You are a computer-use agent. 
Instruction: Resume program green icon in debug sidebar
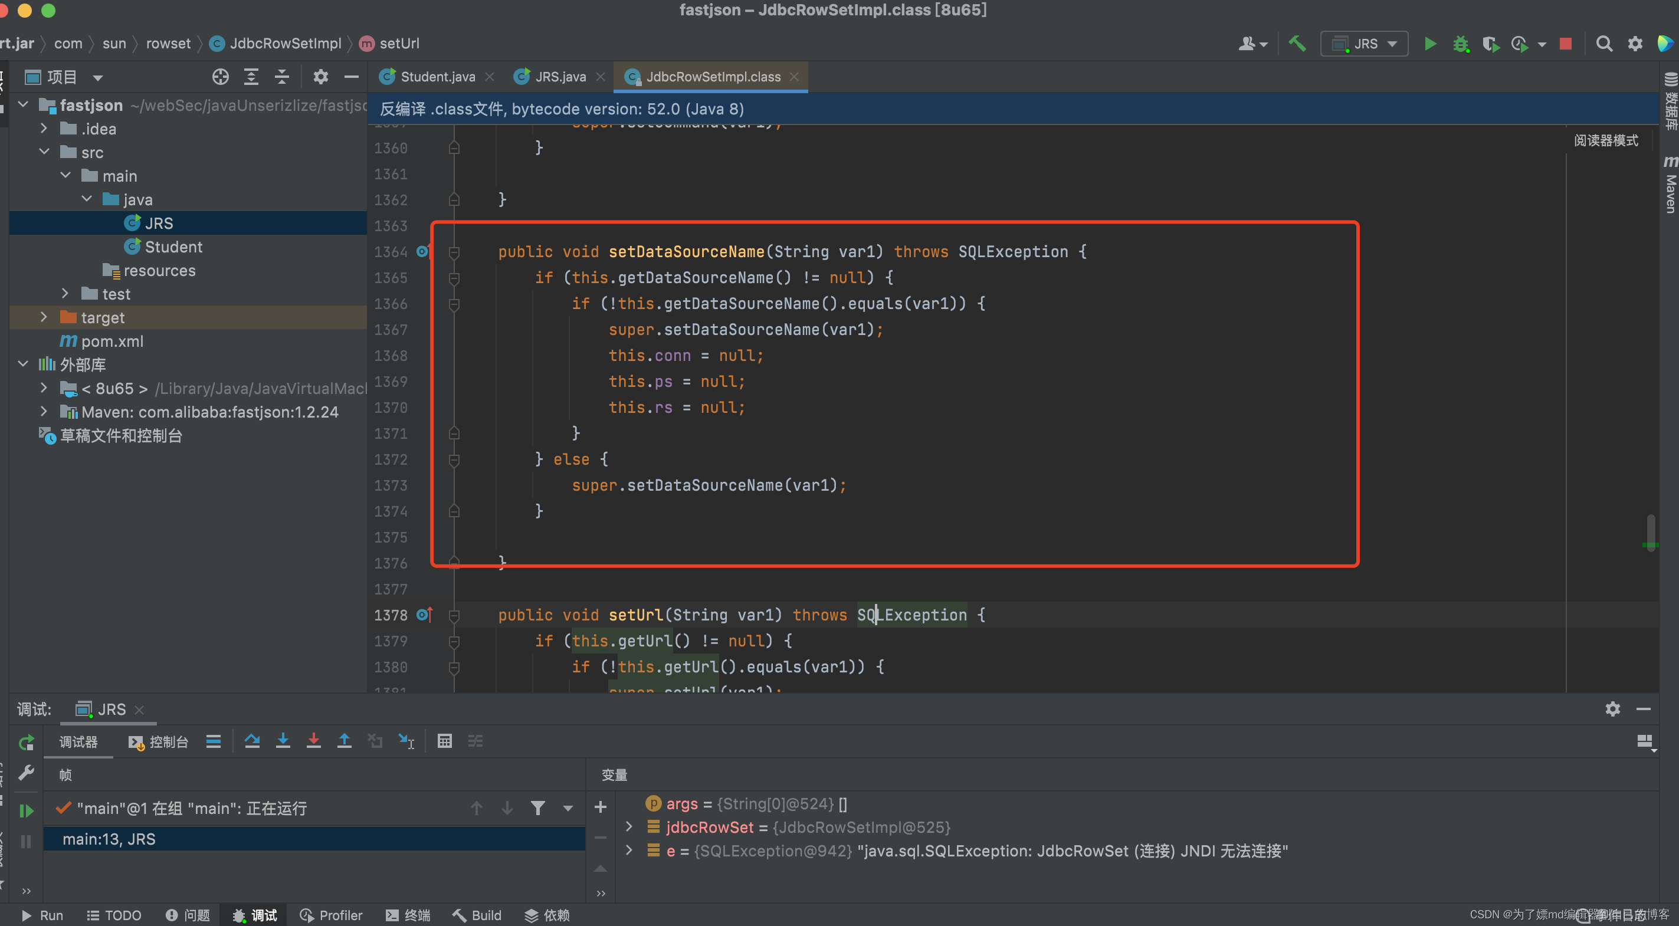tap(26, 810)
